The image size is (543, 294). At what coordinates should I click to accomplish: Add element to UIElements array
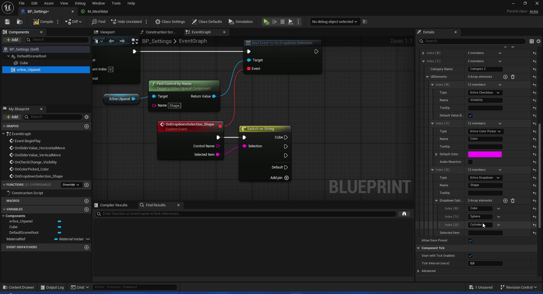coord(505,77)
